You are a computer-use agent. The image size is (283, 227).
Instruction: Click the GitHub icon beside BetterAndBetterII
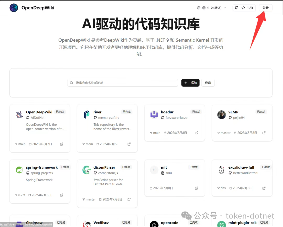(x=230, y=173)
